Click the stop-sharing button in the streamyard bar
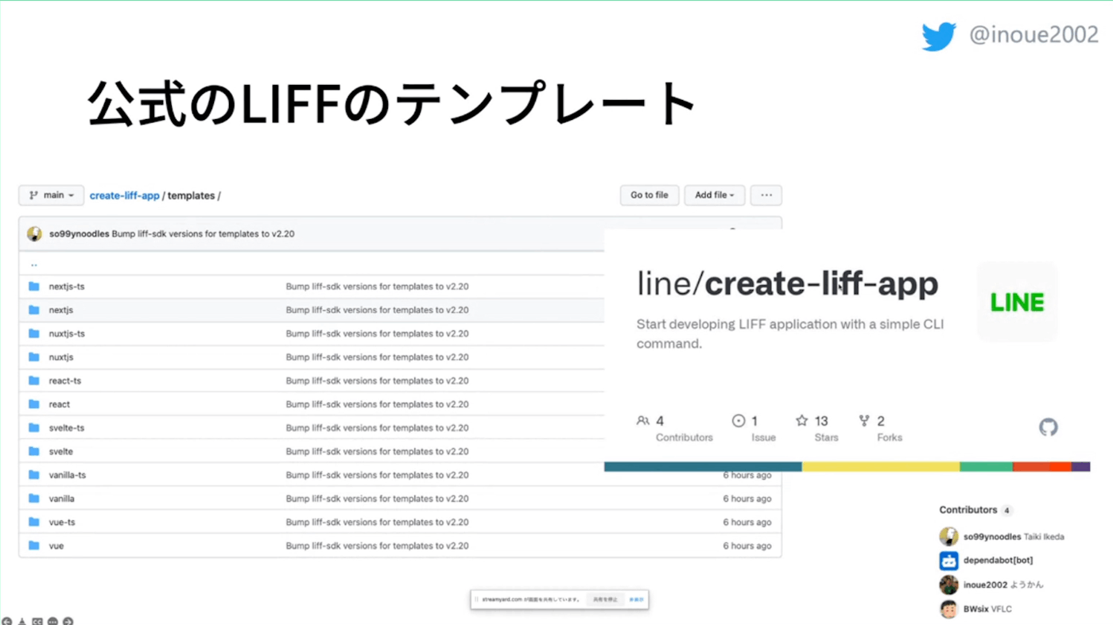The width and height of the screenshot is (1113, 625). [605, 600]
